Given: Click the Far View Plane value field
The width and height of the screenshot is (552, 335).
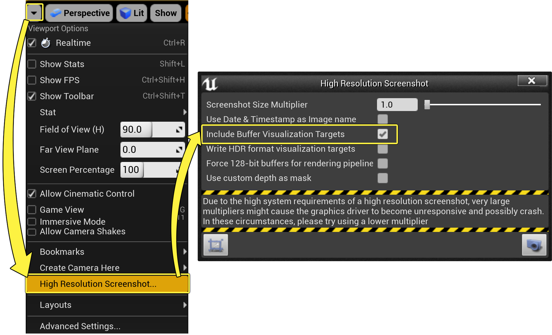Looking at the screenshot, I should click(153, 150).
